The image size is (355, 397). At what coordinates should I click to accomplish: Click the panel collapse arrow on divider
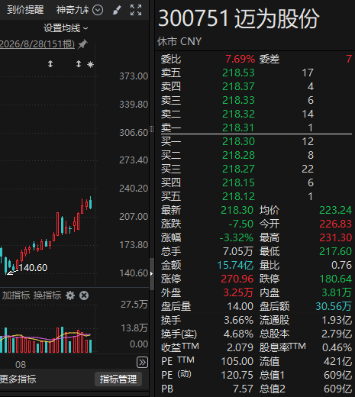152,274
